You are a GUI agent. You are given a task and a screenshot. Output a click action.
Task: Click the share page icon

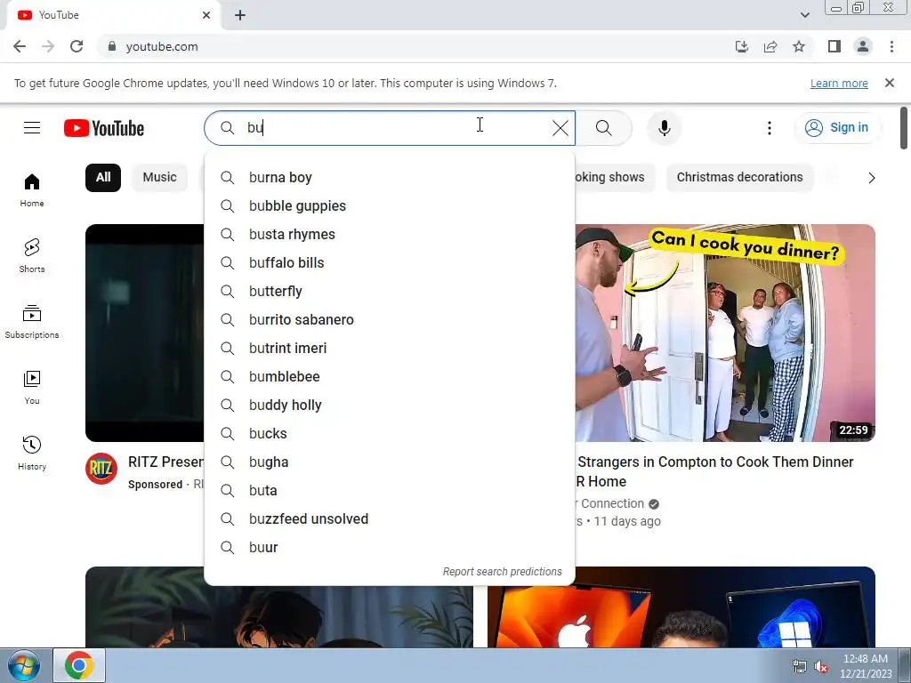(770, 46)
